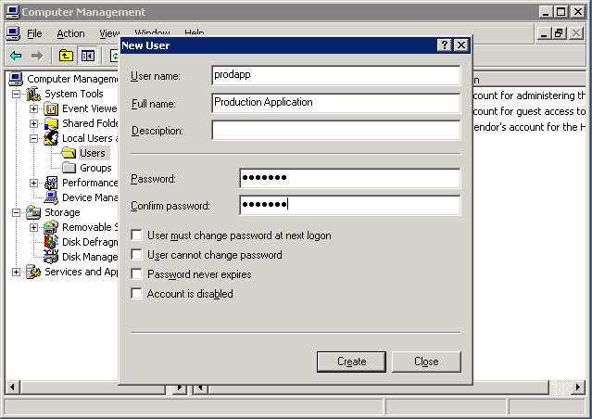Screen dimensions: 592x419
Task: Select the Groups folder icon
Action: [x=69, y=168]
